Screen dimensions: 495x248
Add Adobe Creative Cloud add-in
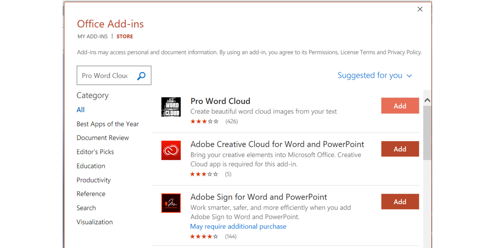(x=400, y=149)
